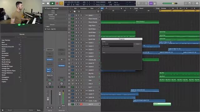This screenshot has width=200, height=112.
Task: Mute the Inst 13 channel strip
Action: [48, 108]
